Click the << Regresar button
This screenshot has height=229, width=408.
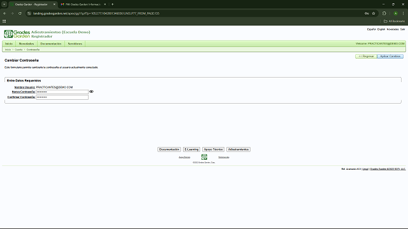tap(366, 57)
